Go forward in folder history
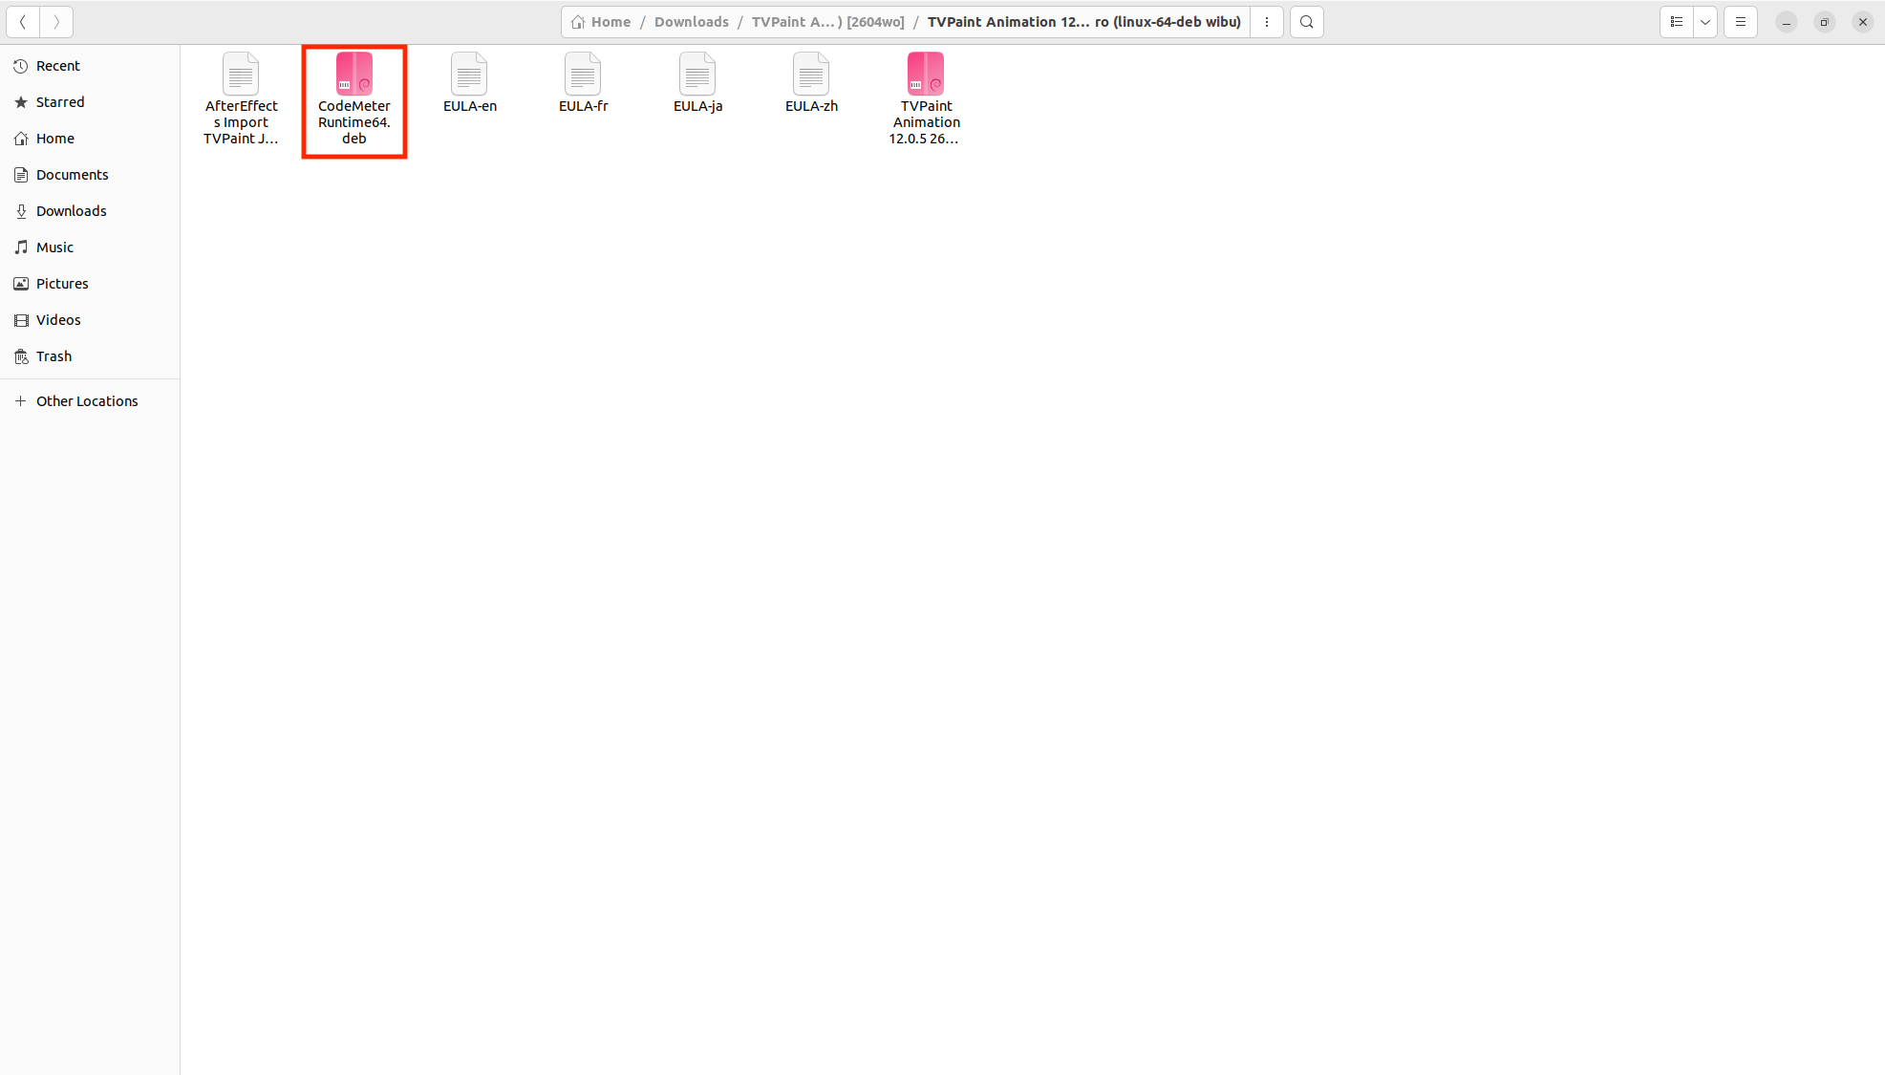Screen dimensions: 1885x1075 [x=56, y=22]
